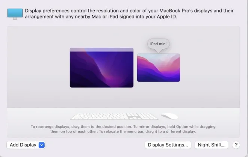Click the Add Display button label

tap(23, 145)
